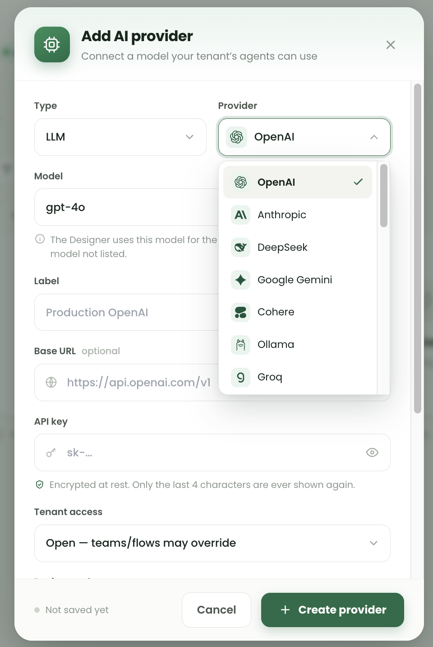Open the Tenant access dropdown
The width and height of the screenshot is (433, 647).
click(x=212, y=543)
